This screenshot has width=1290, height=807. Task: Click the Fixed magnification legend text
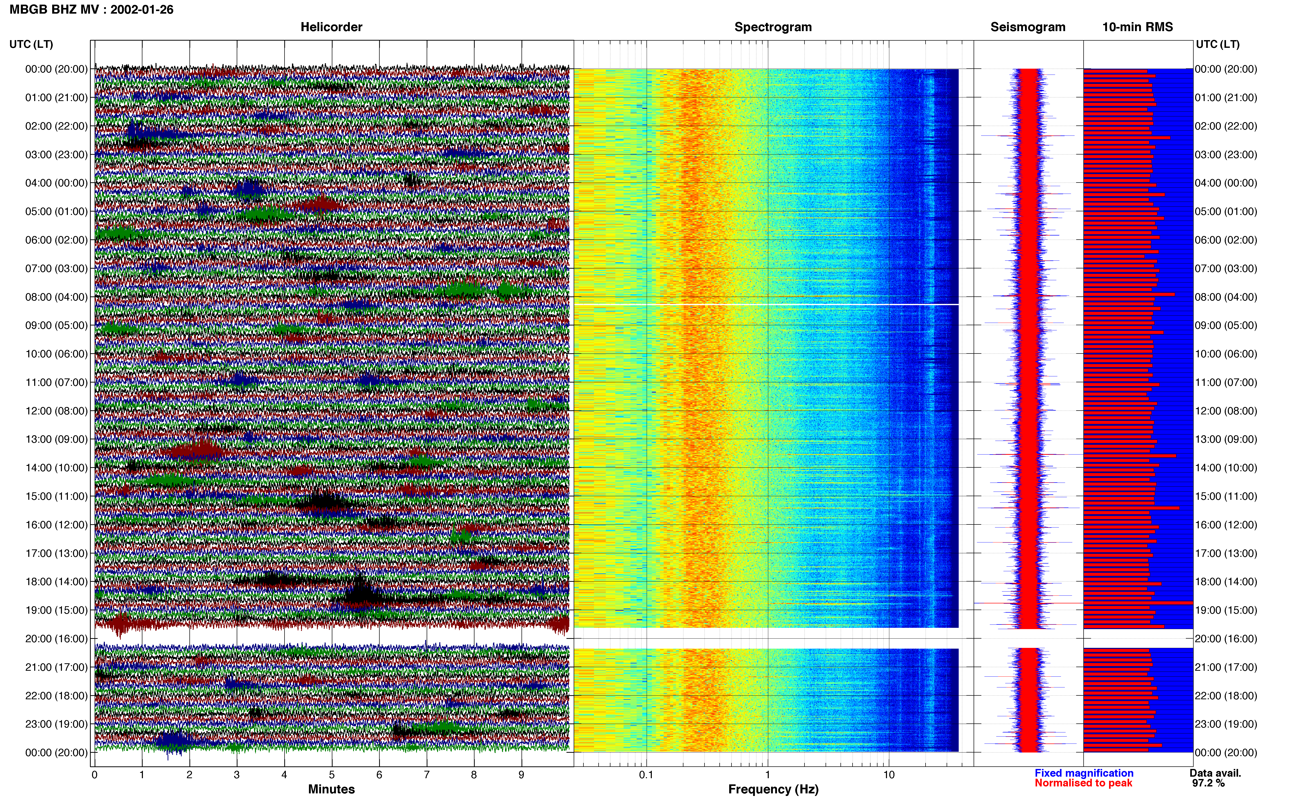tap(1084, 773)
